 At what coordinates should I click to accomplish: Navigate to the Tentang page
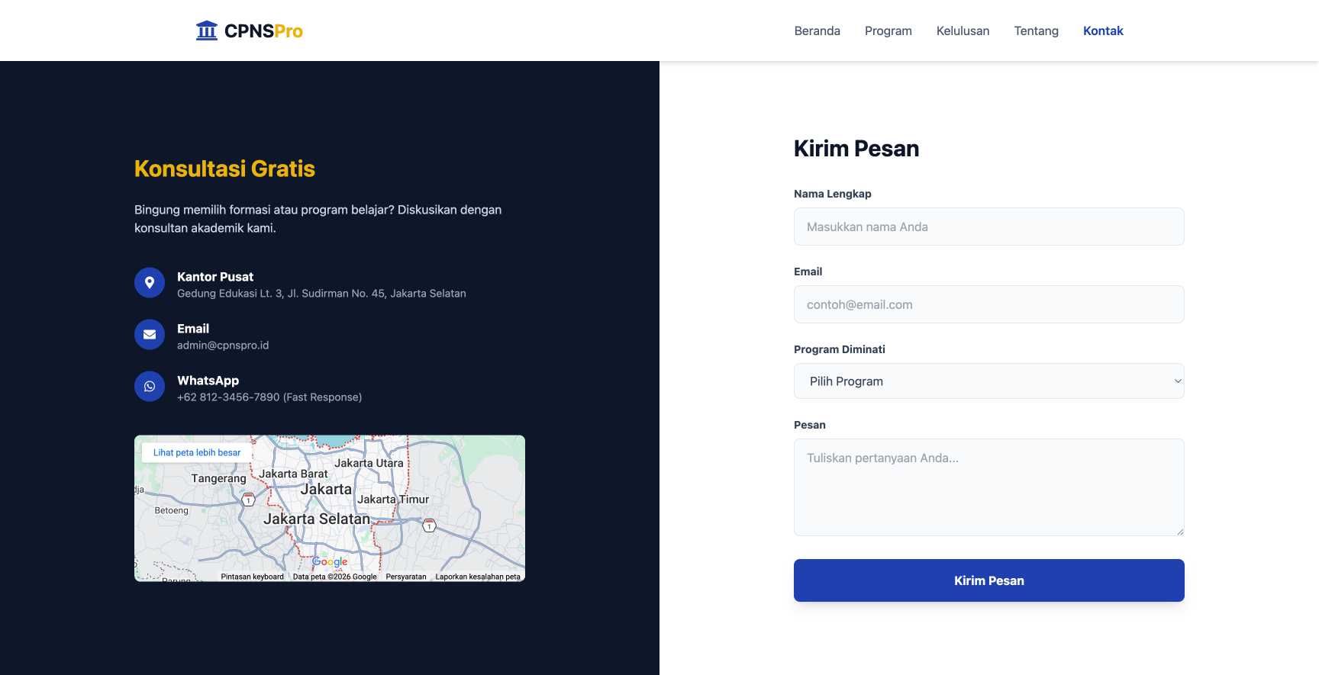click(x=1036, y=31)
